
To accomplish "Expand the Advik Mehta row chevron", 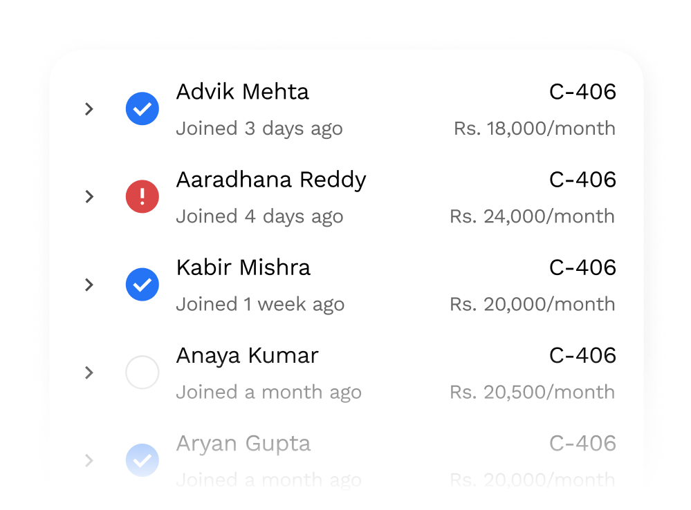I will 89,109.
